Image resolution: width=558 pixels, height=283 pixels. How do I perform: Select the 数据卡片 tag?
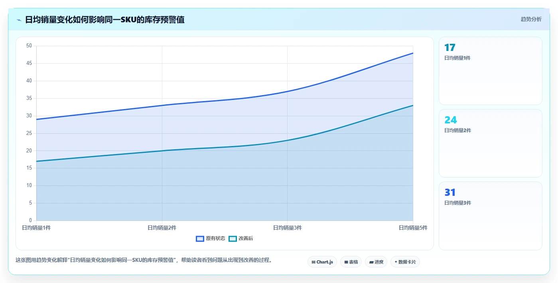[405, 262]
